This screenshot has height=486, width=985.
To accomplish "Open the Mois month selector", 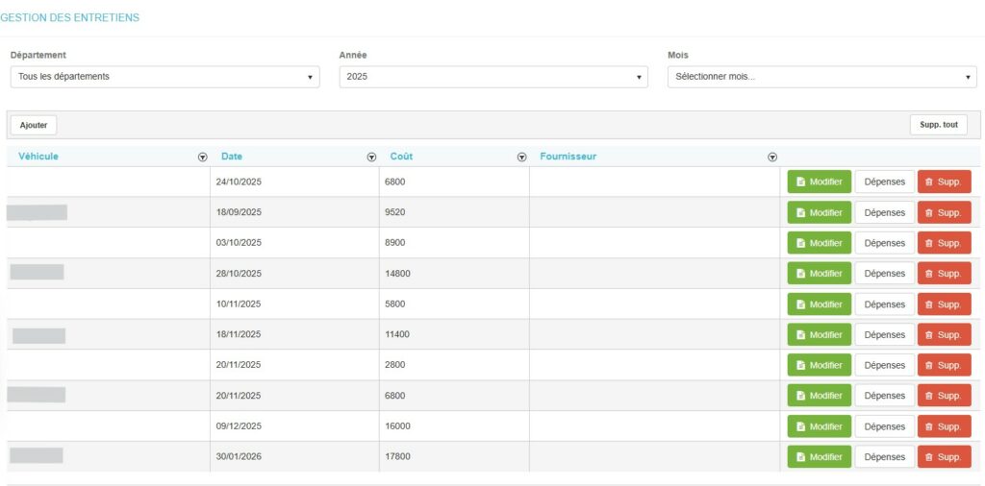I will [821, 77].
